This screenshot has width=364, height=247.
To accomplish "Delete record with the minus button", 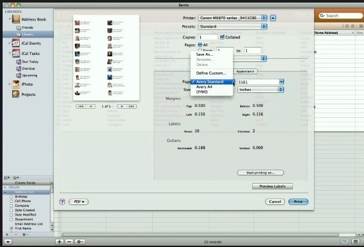I will pos(69,242).
